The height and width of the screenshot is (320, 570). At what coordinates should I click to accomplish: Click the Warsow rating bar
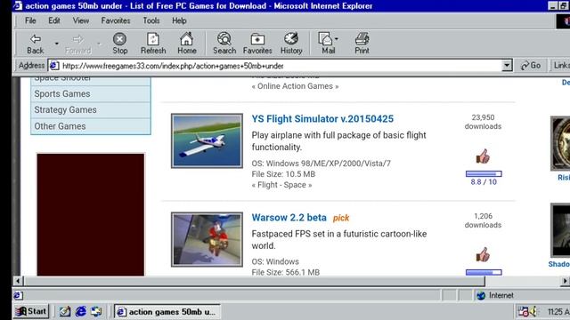(x=484, y=273)
